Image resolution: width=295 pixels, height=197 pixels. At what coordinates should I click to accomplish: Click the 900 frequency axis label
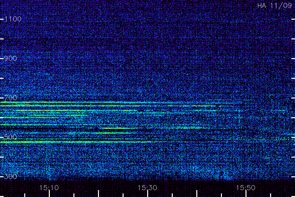[10, 58]
